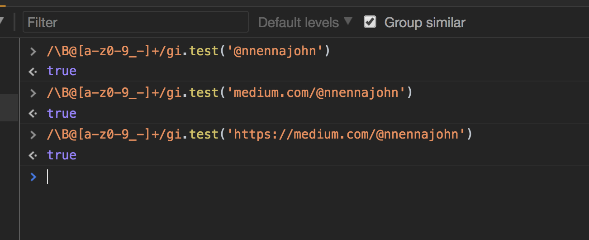Image resolution: width=589 pixels, height=240 pixels.
Task: Click the 'medium.com/@nnennajohn' string in second command
Action: 317,93
